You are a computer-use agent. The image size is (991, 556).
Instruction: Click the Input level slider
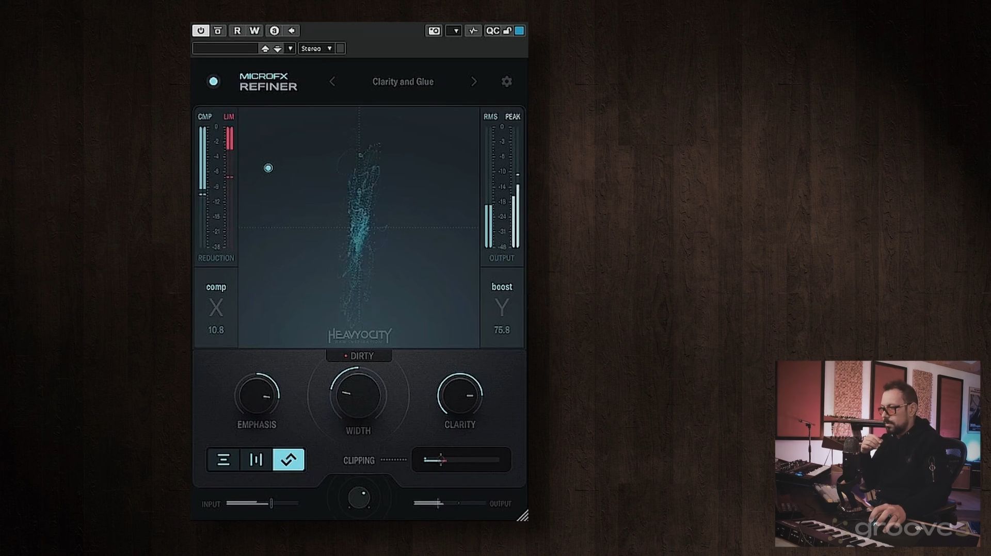(262, 503)
